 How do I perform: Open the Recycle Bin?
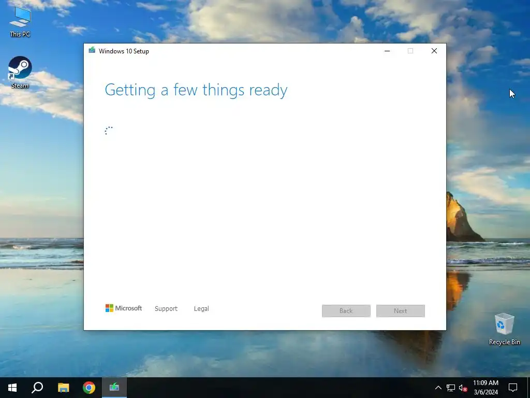(504, 329)
